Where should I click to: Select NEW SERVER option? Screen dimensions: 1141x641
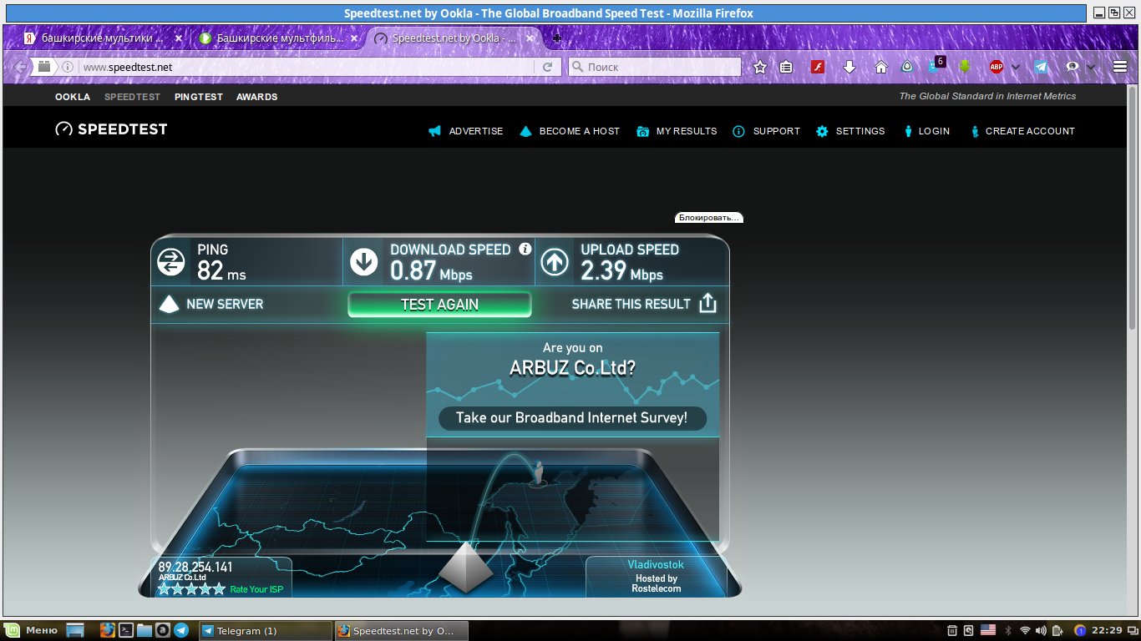click(211, 304)
